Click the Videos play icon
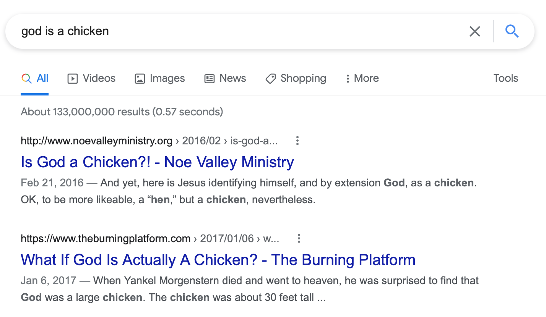 click(72, 79)
